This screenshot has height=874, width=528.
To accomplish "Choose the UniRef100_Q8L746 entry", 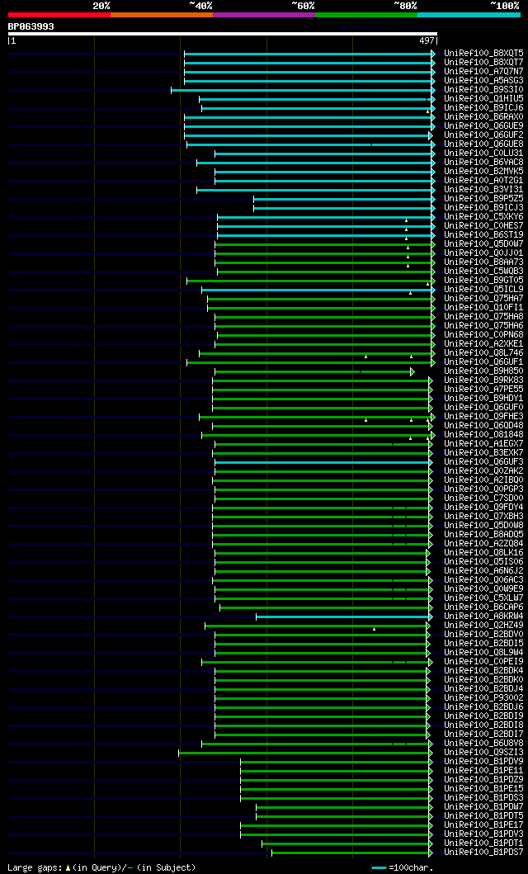I will click(x=484, y=353).
